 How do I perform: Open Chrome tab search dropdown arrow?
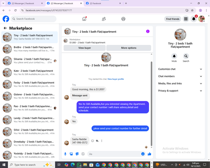(3, 3)
